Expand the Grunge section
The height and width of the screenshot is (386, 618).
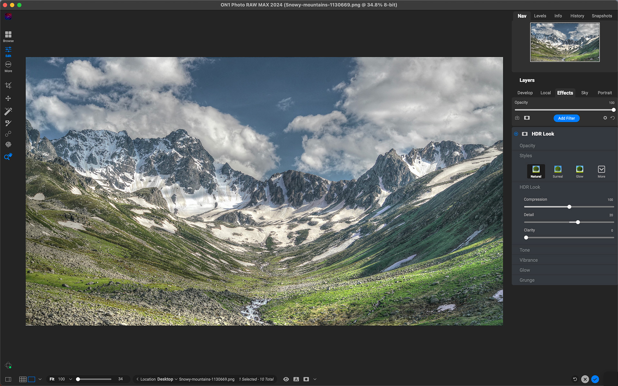565,280
